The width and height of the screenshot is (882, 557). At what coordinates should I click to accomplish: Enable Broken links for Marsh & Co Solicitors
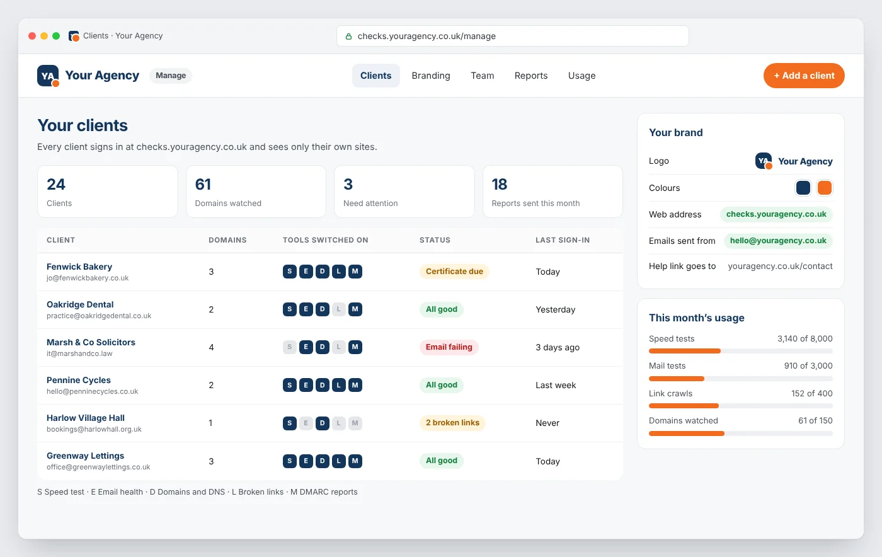(x=339, y=347)
